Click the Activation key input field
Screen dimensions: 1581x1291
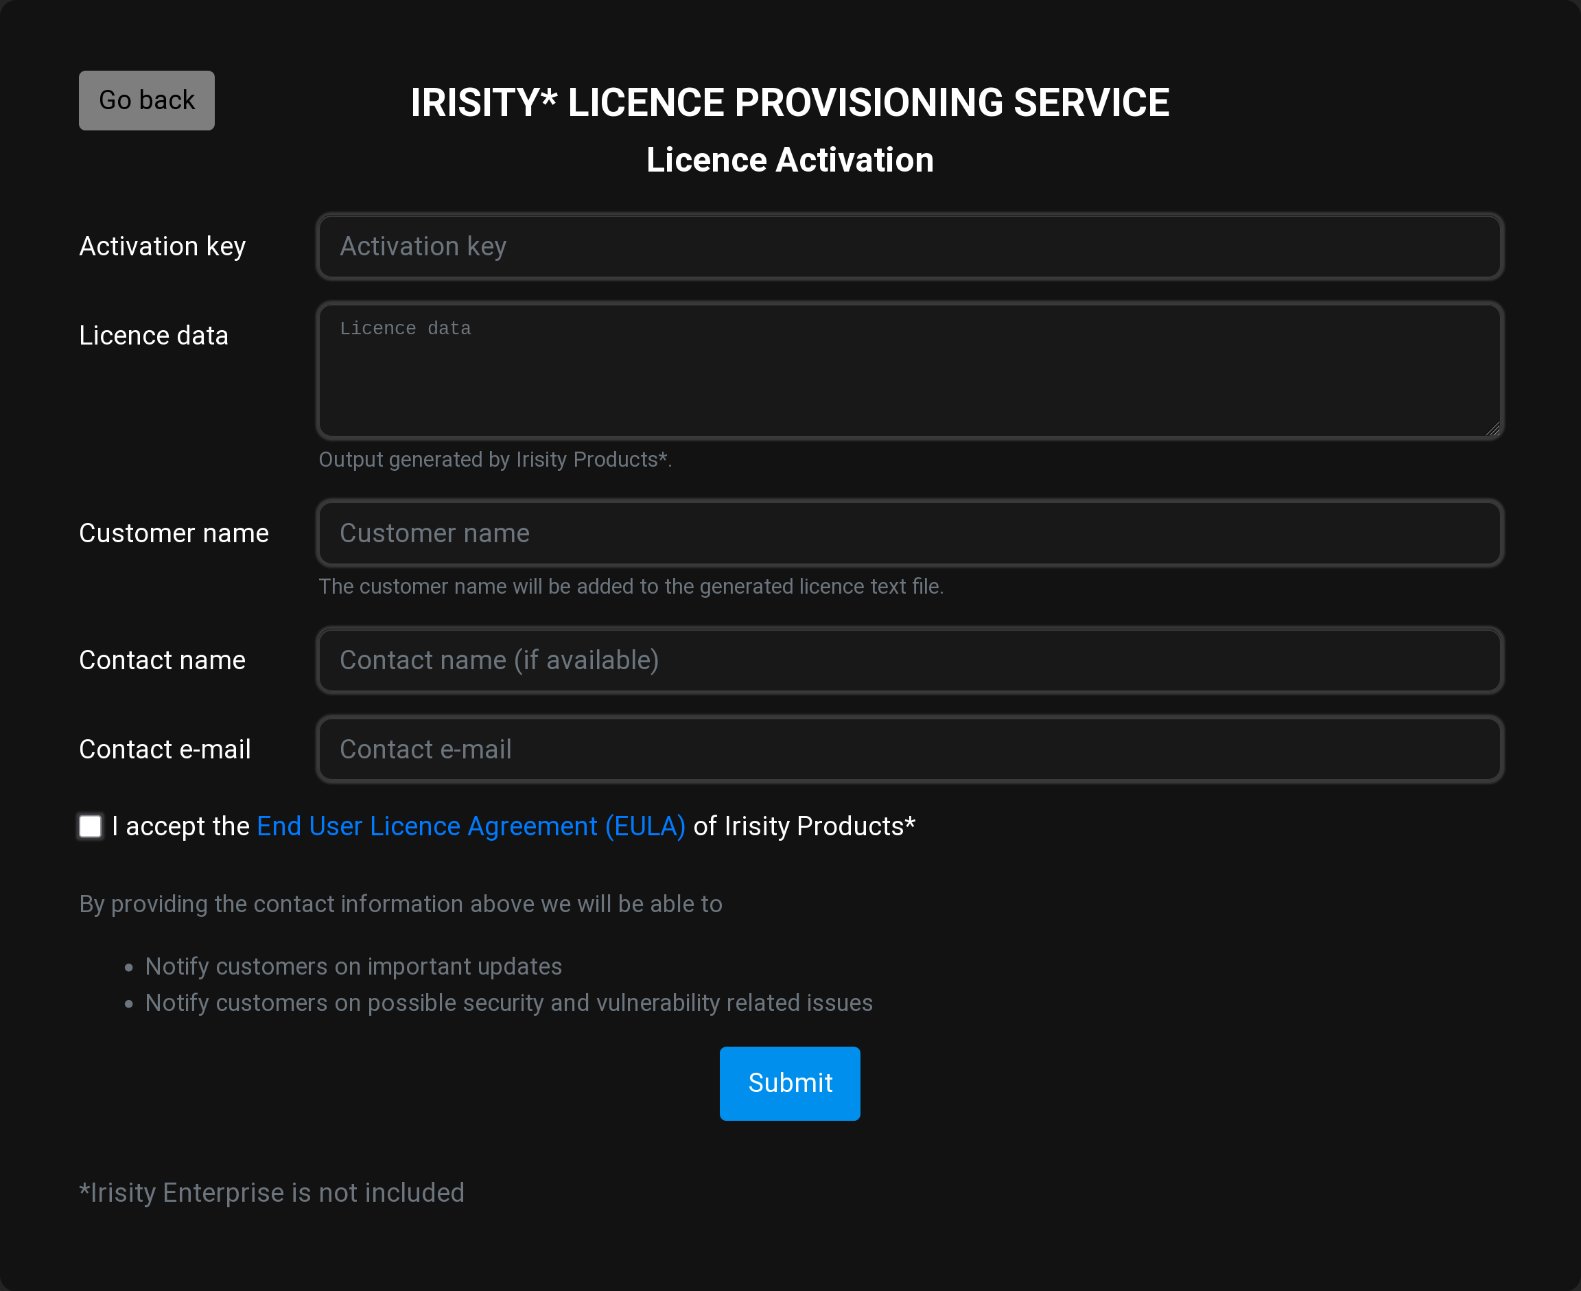coord(910,247)
